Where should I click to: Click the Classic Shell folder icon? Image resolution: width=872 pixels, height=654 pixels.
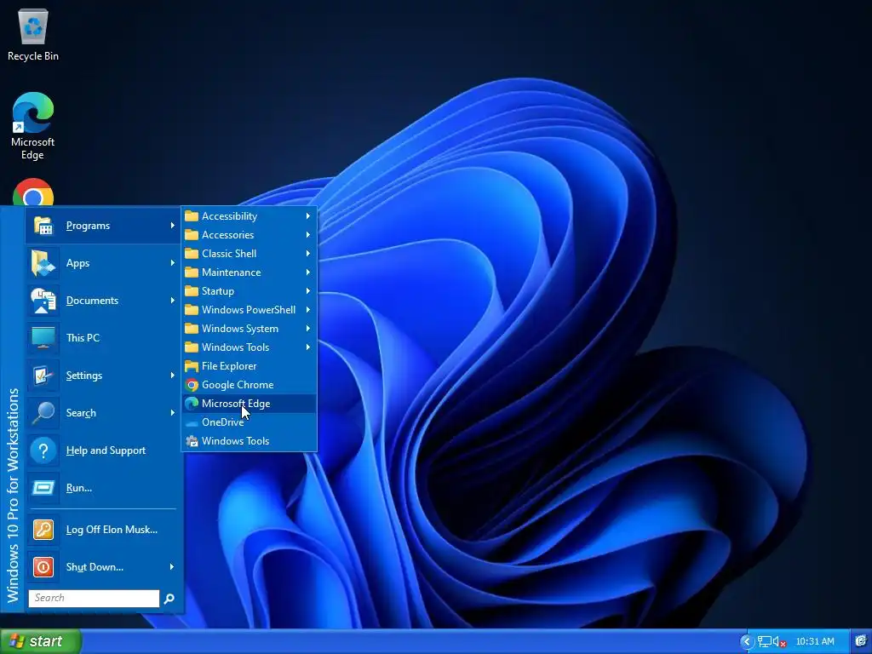192,254
